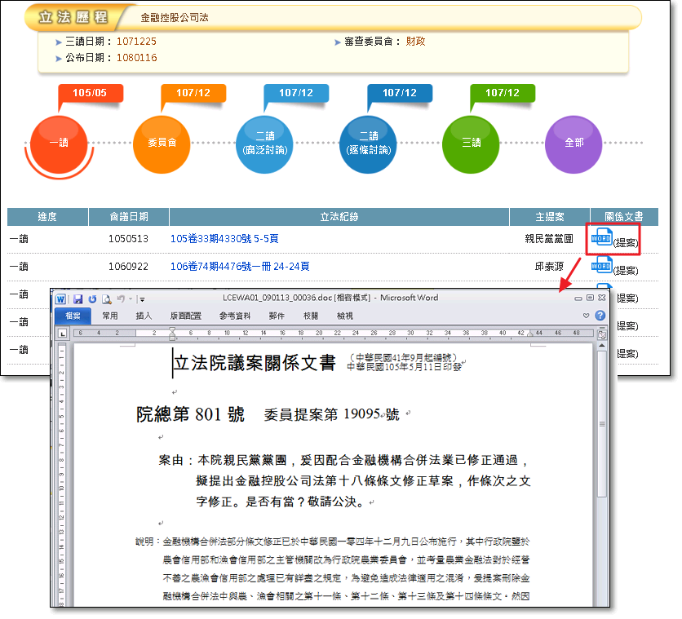Click the Undo arrow in Word

(x=121, y=299)
